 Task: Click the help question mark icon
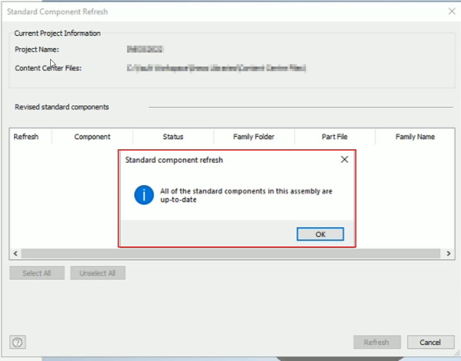17,342
